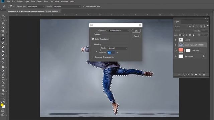
Task: Open the Layers panel flyout menu
Action: tap(207, 22)
